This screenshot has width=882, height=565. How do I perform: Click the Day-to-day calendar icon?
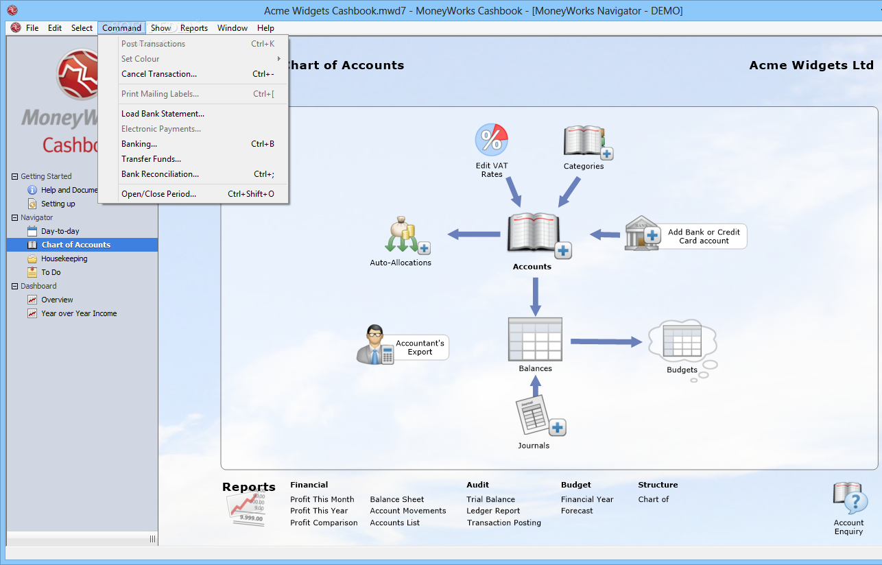(32, 231)
